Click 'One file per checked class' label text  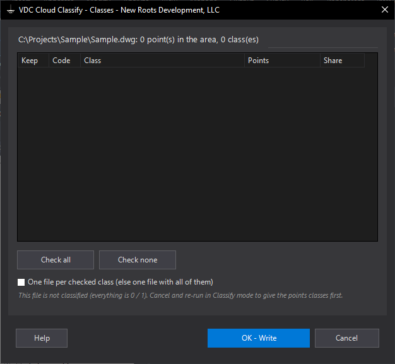121,282
